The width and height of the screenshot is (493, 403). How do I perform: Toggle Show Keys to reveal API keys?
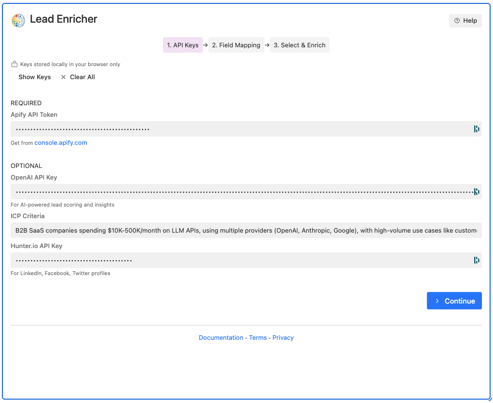tap(34, 77)
